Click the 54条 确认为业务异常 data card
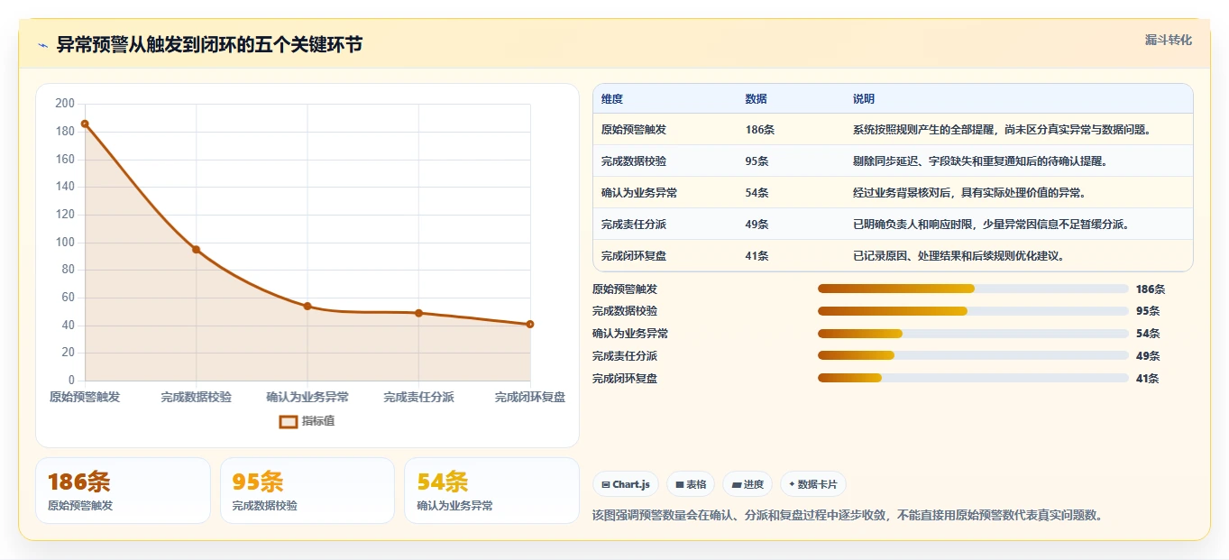This screenshot has width=1229, height=560. (x=491, y=491)
